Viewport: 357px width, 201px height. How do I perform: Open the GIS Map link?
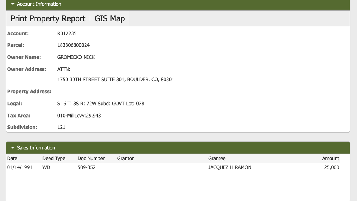click(110, 18)
